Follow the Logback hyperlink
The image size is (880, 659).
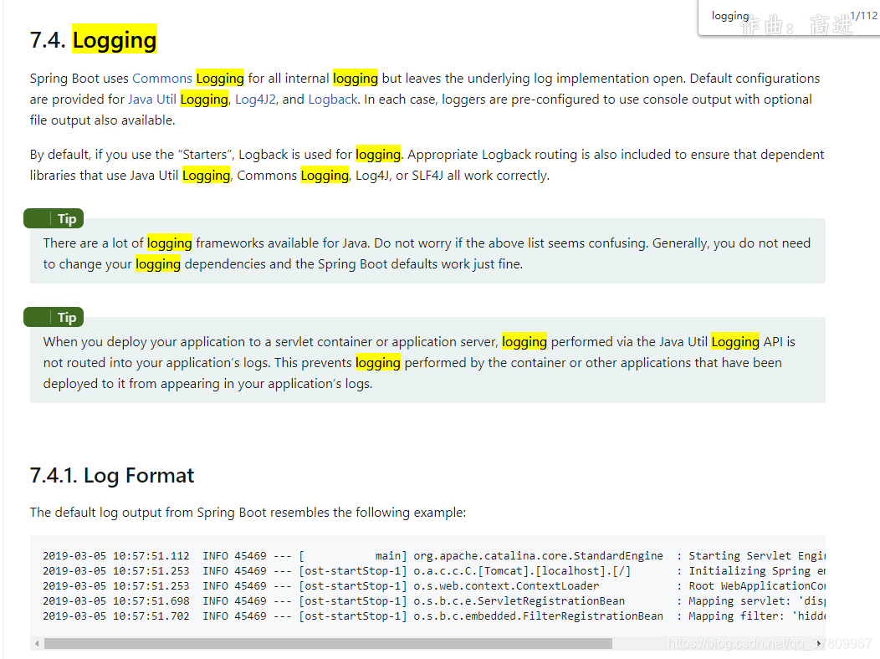click(333, 100)
